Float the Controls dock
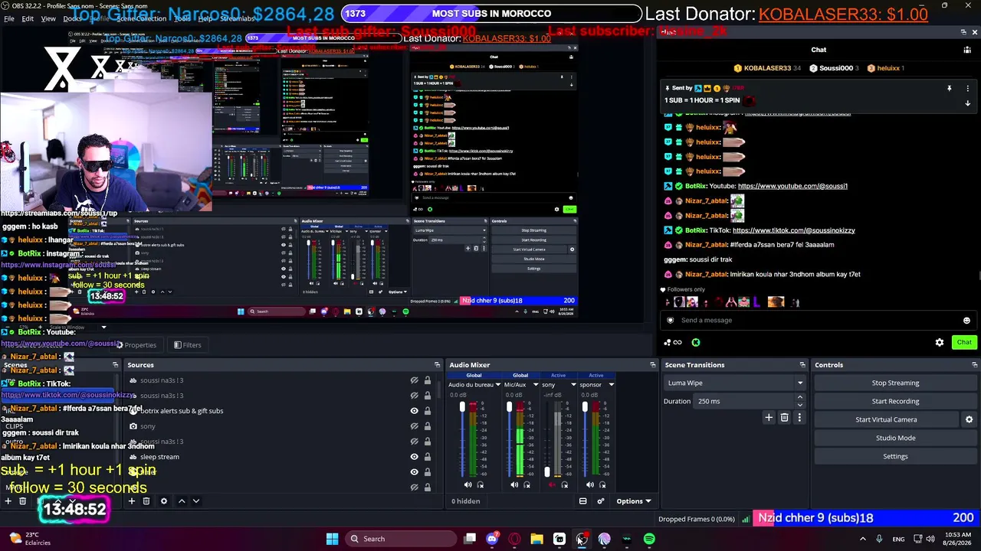The height and width of the screenshot is (551, 981). [974, 365]
